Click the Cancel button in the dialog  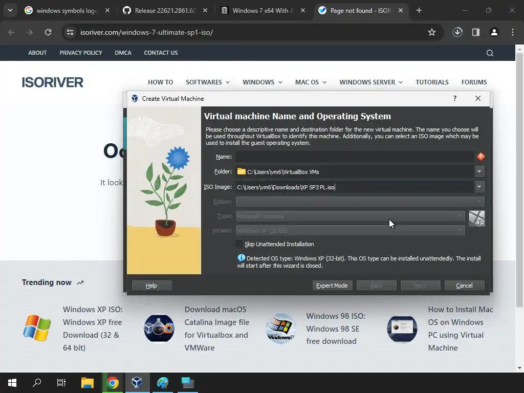pos(464,286)
